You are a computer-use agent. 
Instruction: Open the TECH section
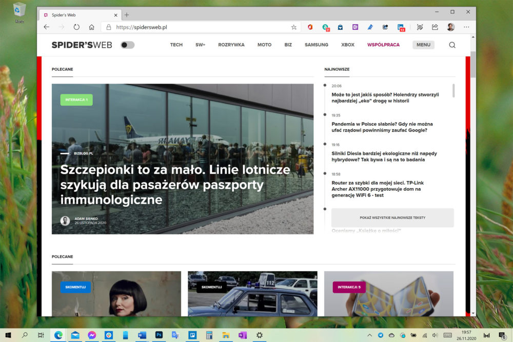[176, 45]
